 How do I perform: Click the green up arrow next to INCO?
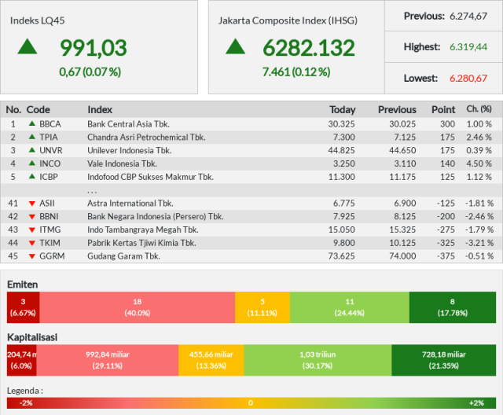click(32, 163)
